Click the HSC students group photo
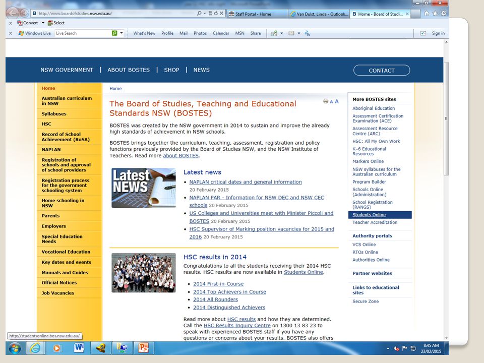Image resolution: width=484 pixels, height=363 pixels. pyautogui.click(x=144, y=273)
